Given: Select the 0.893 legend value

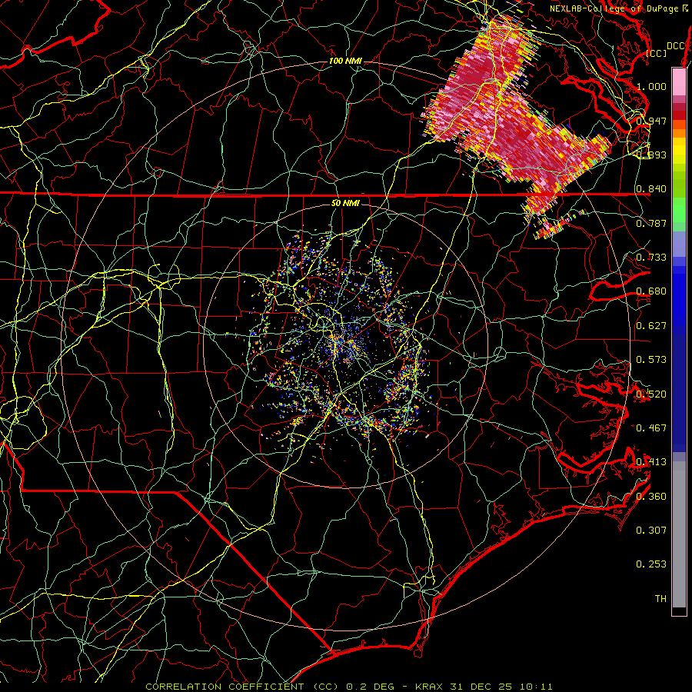Looking at the screenshot, I should coord(651,155).
